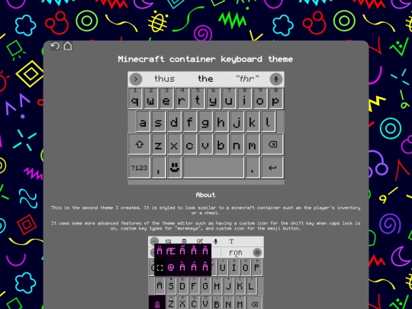Click the microphone icon in top keyboard preview
Screen dimensions: 412x309
[x=276, y=79]
